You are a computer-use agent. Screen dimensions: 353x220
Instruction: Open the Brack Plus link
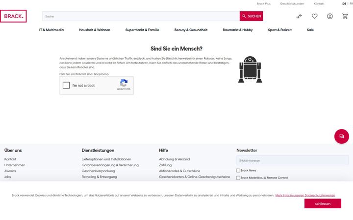click(x=263, y=4)
